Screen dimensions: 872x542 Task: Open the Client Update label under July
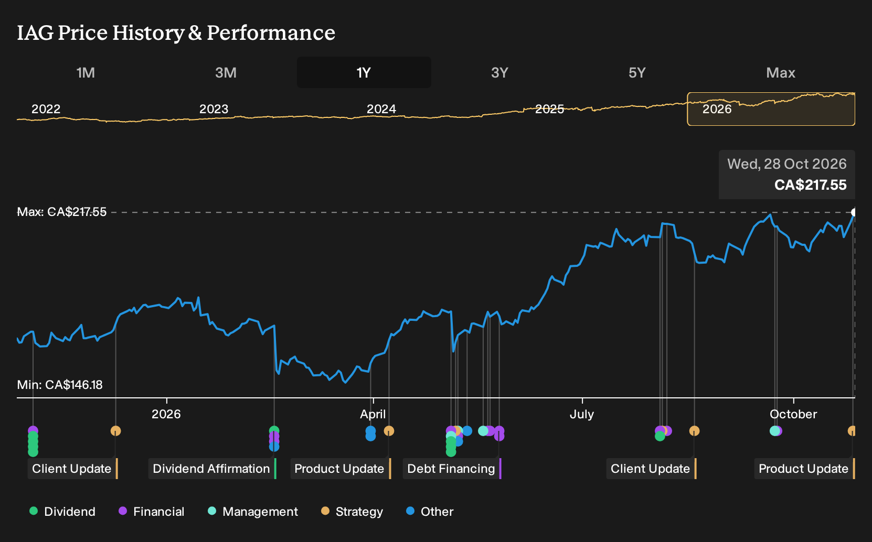click(x=651, y=469)
